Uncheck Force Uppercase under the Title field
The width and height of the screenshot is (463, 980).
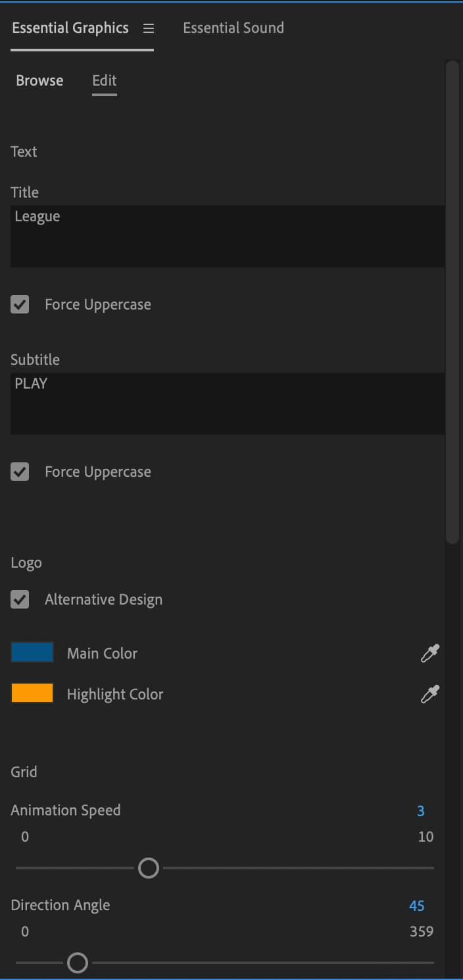[19, 304]
